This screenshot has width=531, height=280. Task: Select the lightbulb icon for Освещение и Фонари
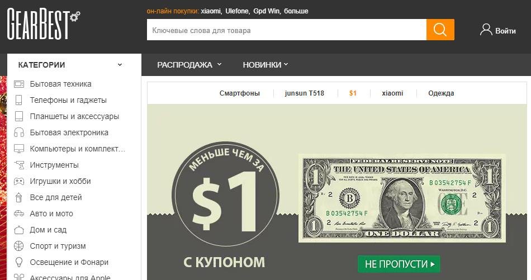point(19,262)
